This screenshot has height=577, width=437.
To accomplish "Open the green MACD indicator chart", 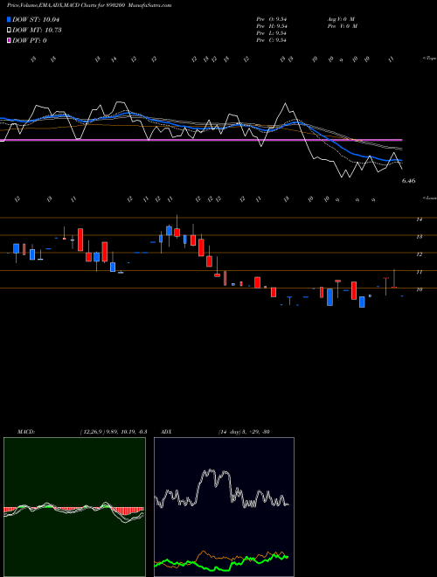I will click(x=74, y=507).
